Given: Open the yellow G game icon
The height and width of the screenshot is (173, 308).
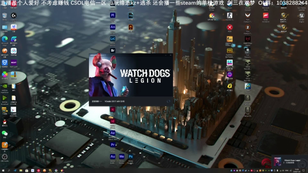Looking at the screenshot, I should [230, 86].
